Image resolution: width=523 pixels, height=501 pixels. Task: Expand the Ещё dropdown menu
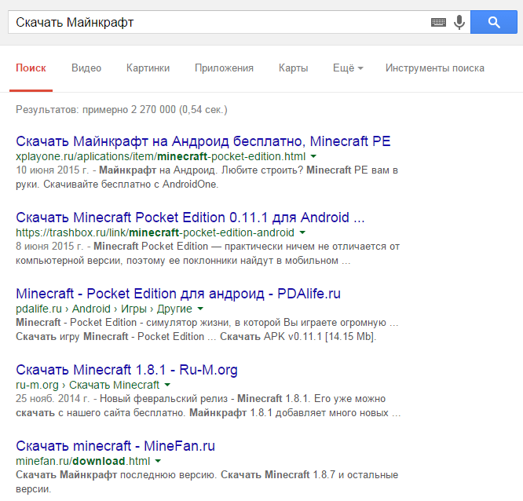point(348,68)
